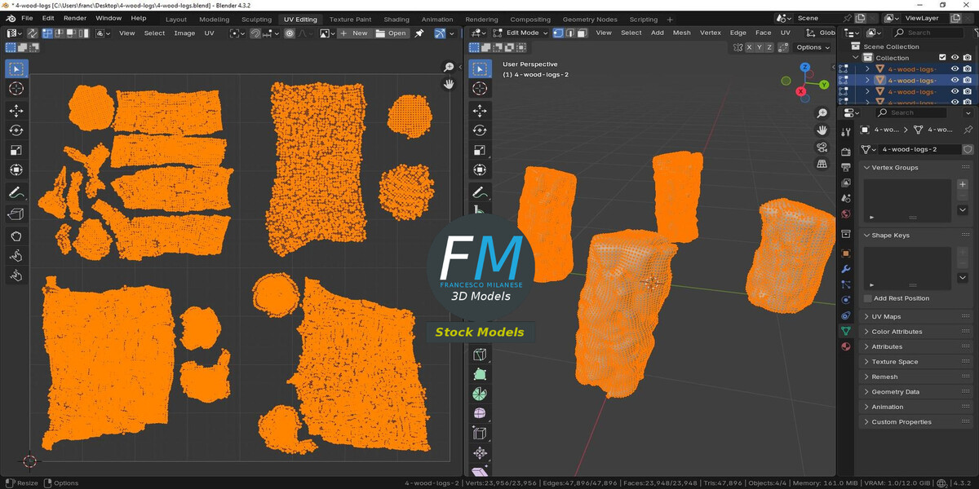Toggle UV sync selection in the UV editor header

pos(32,33)
